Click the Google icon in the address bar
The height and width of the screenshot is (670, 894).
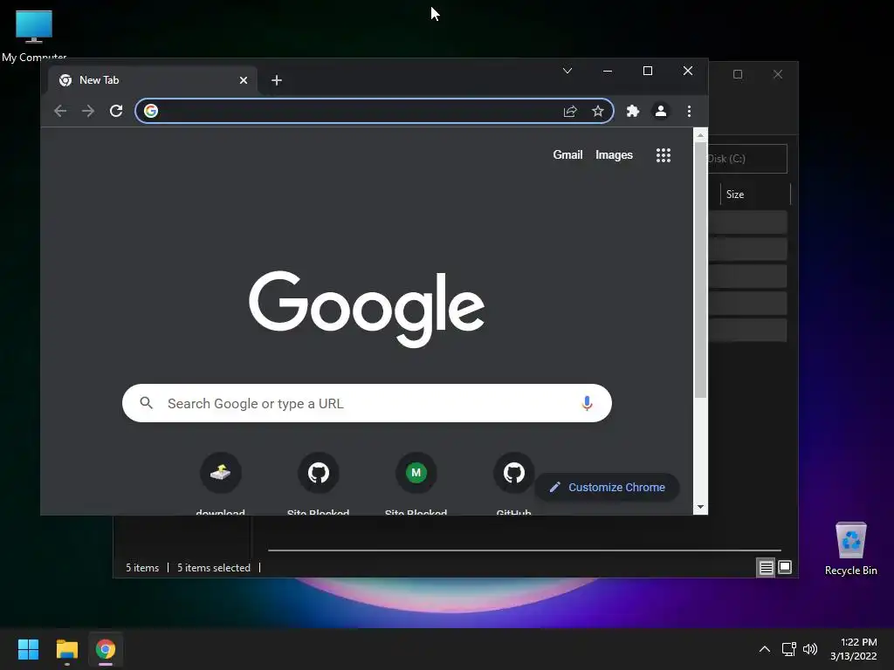pos(151,111)
